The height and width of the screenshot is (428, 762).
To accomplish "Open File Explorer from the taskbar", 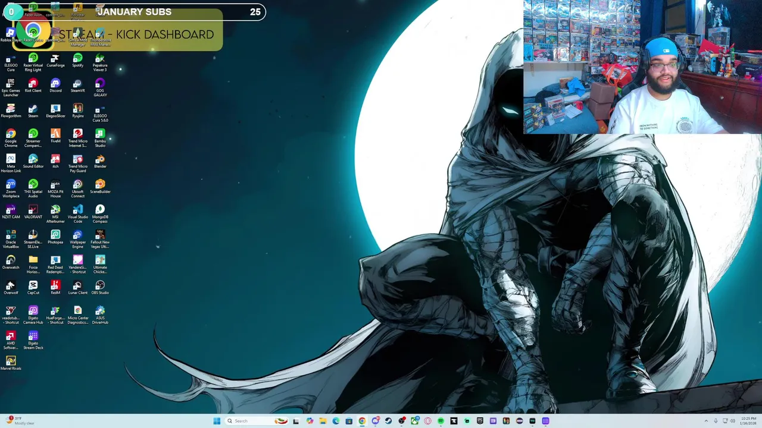I will (x=323, y=421).
